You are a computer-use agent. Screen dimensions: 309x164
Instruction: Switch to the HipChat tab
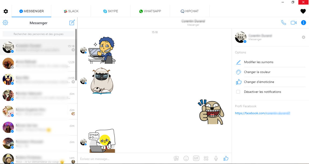(189, 11)
